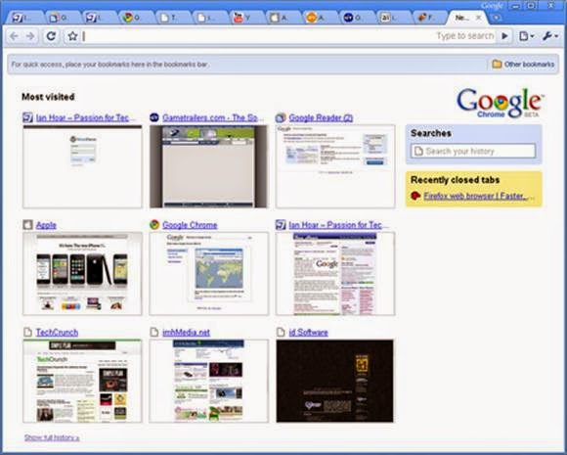This screenshot has height=455, width=567.
Task: Click the Go arrow next to search box
Action: (x=504, y=36)
